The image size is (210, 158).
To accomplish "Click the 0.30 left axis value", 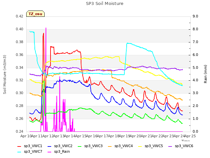I will [x=20, y=93].
